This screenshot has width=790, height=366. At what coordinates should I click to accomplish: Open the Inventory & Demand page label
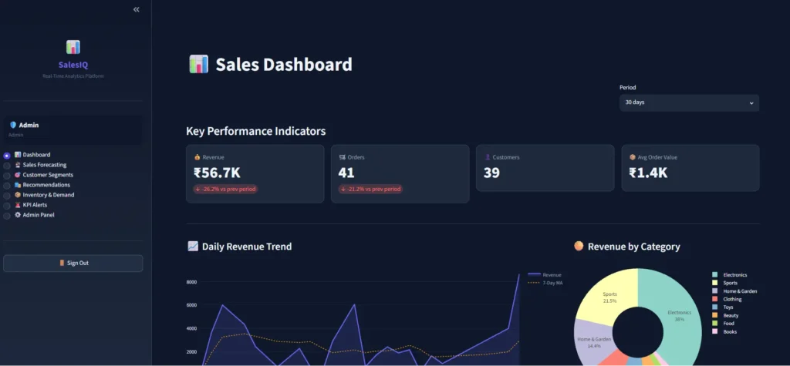[x=49, y=195]
